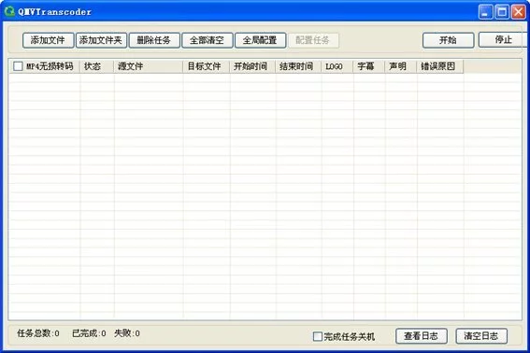Toggle the MP4无损转码 header checkbox

pos(18,66)
